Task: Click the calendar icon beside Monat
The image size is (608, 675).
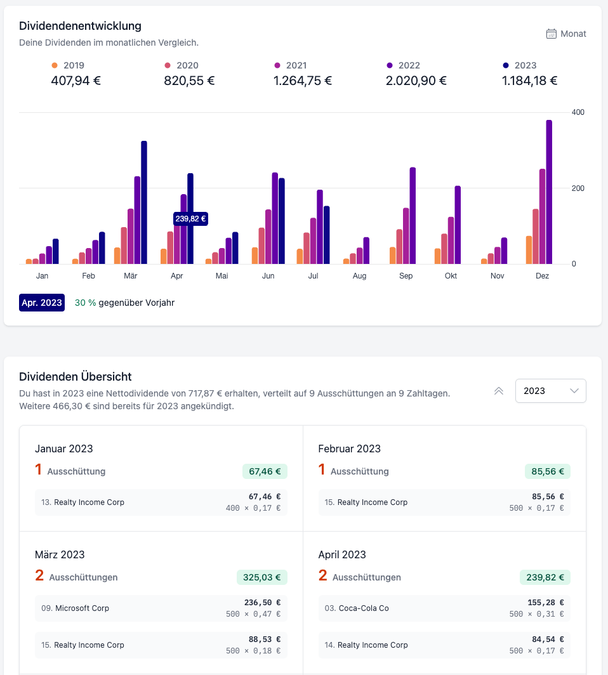Action: (x=552, y=34)
